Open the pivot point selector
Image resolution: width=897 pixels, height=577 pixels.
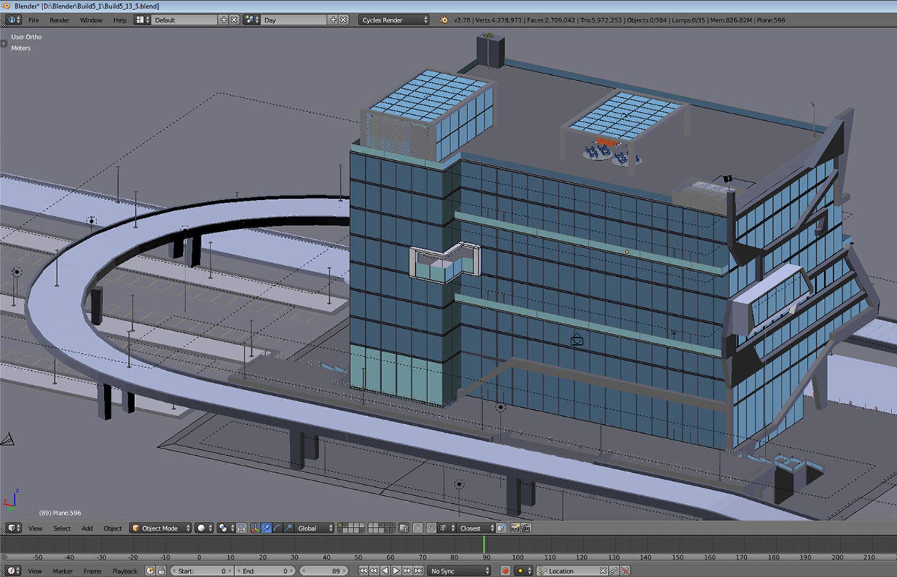tap(226, 528)
